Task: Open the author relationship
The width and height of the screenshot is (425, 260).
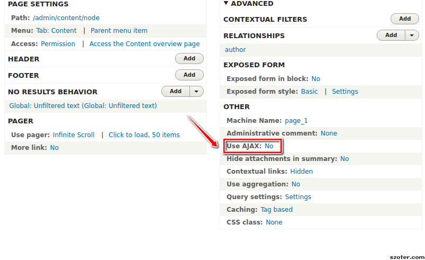Action: pos(235,49)
